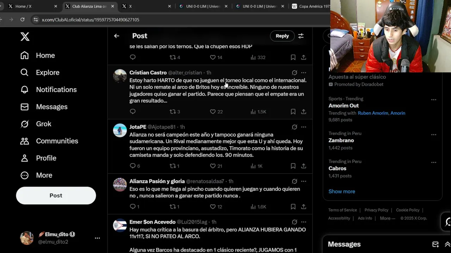Open Amorim Out trending topic
Screen dimensions: 451x253
pos(344,105)
